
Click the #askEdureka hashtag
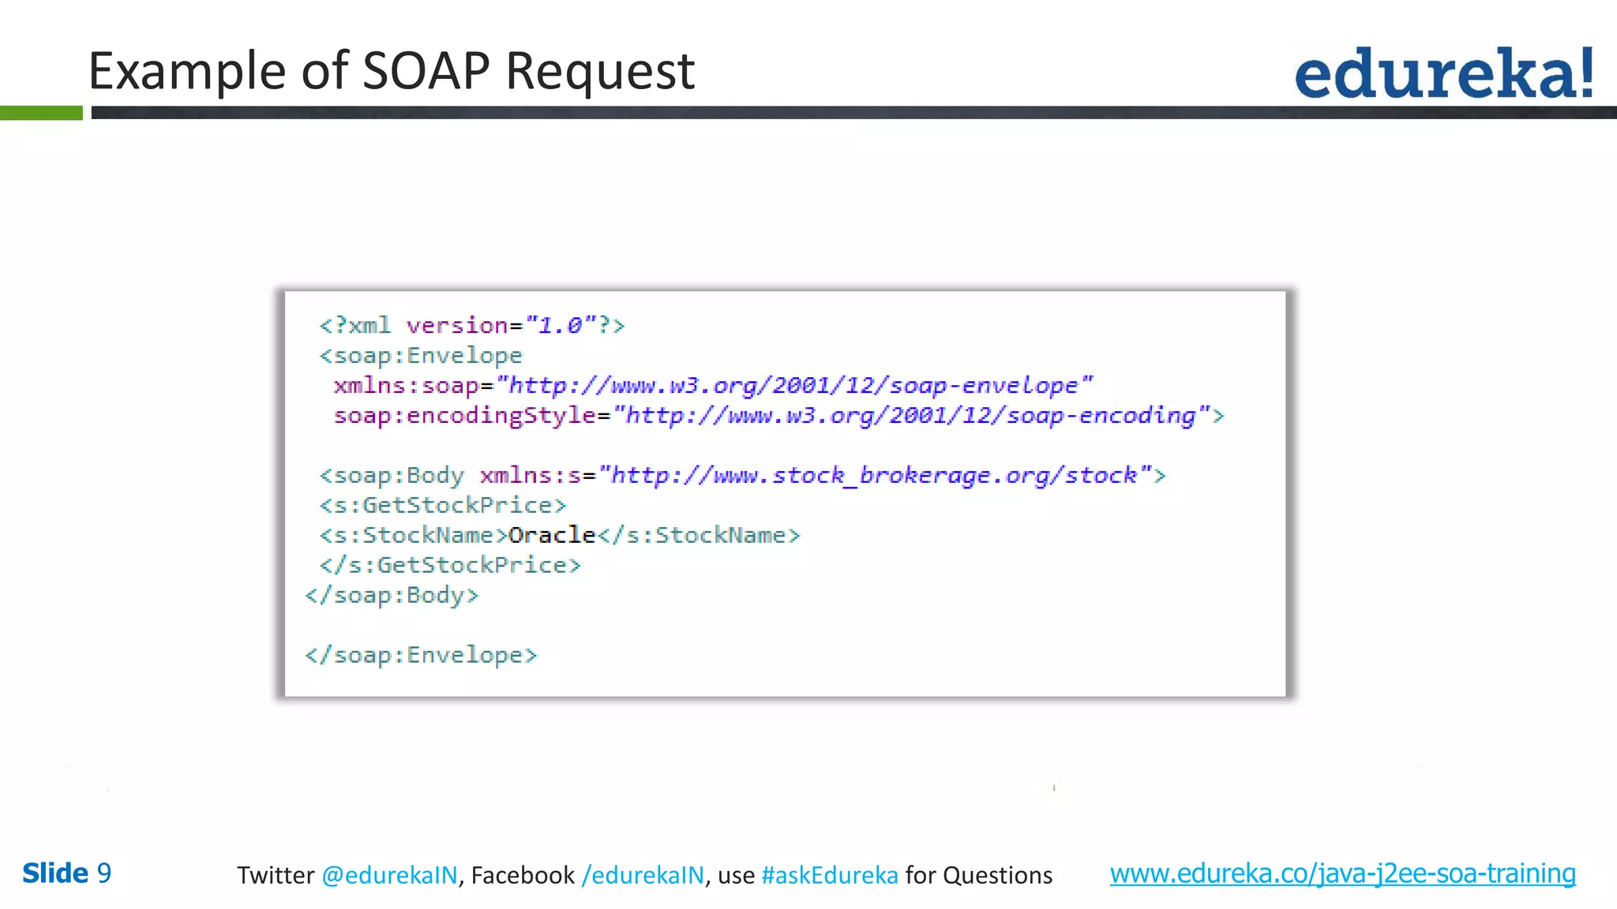pos(829,875)
